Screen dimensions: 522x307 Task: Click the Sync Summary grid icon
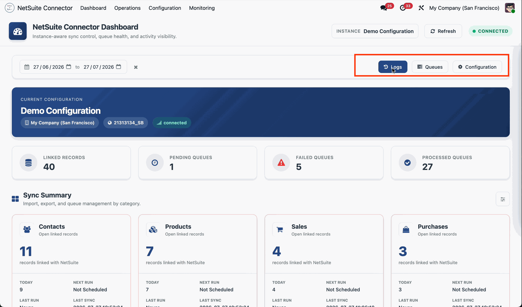click(x=15, y=199)
